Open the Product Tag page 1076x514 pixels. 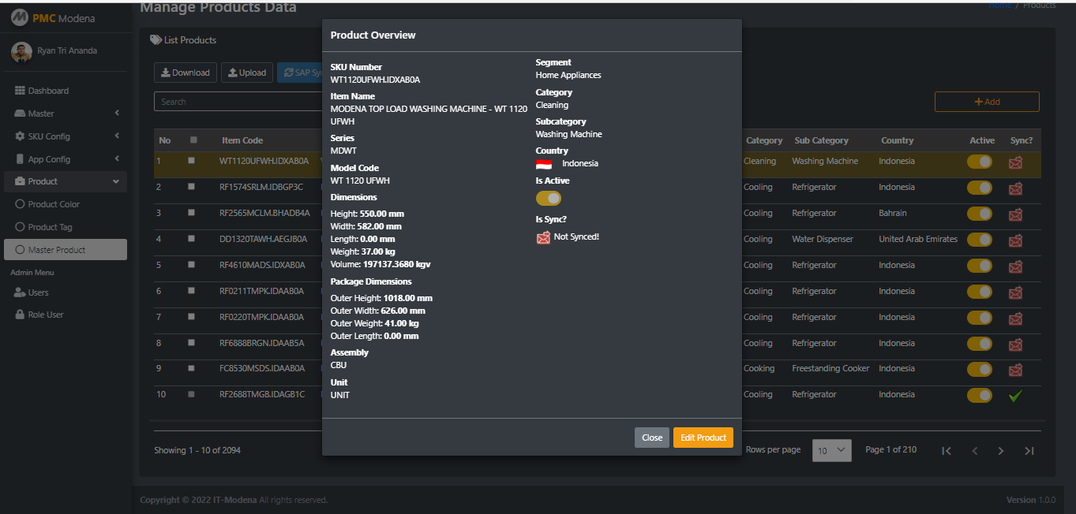(x=67, y=227)
